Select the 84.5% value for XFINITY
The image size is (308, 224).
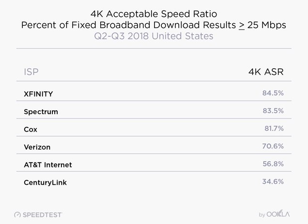click(x=273, y=93)
